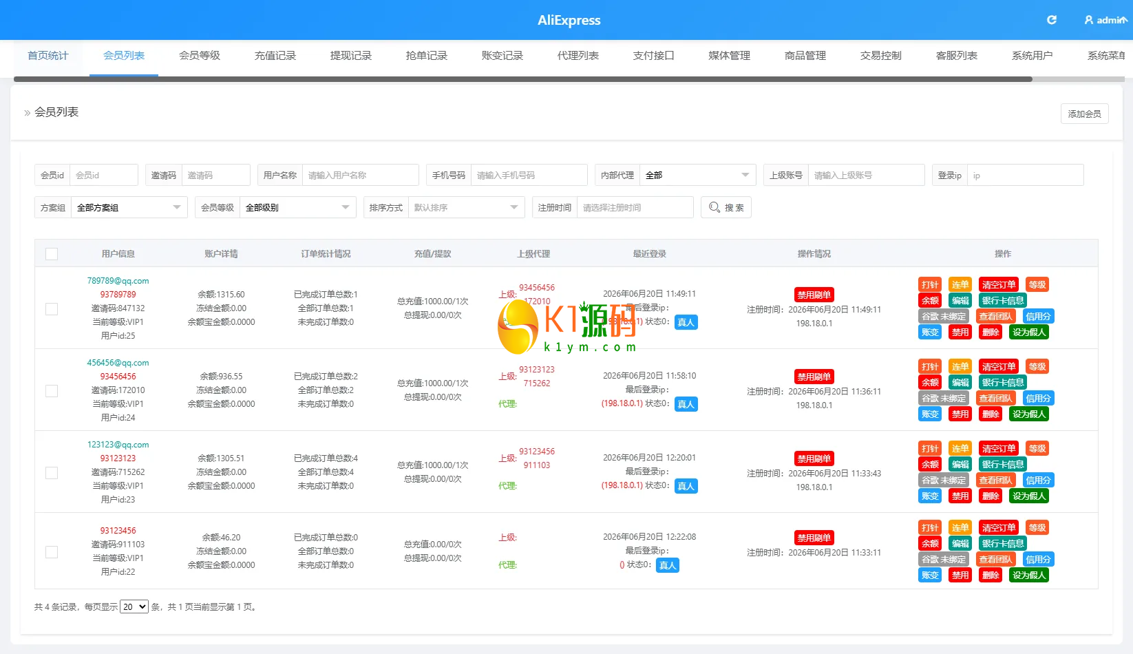This screenshot has height=654, width=1133.
Task: Go to the 充值记录 tab
Action: click(x=275, y=56)
